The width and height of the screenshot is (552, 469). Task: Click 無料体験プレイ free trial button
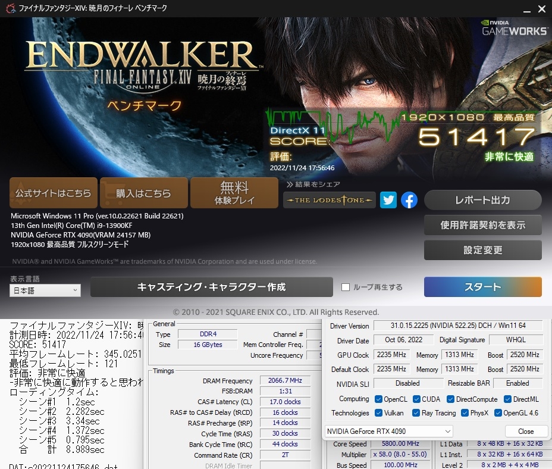tap(234, 193)
